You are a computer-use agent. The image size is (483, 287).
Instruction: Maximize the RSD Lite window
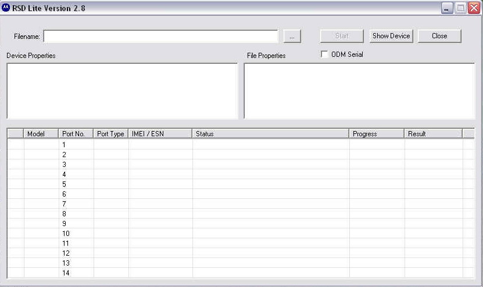tap(460, 8)
